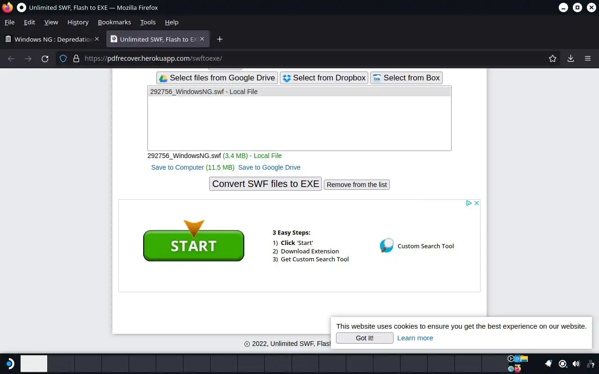Image resolution: width=599 pixels, height=374 pixels.
Task: Click the steering wheel icon in taskbar
Action: click(511, 359)
